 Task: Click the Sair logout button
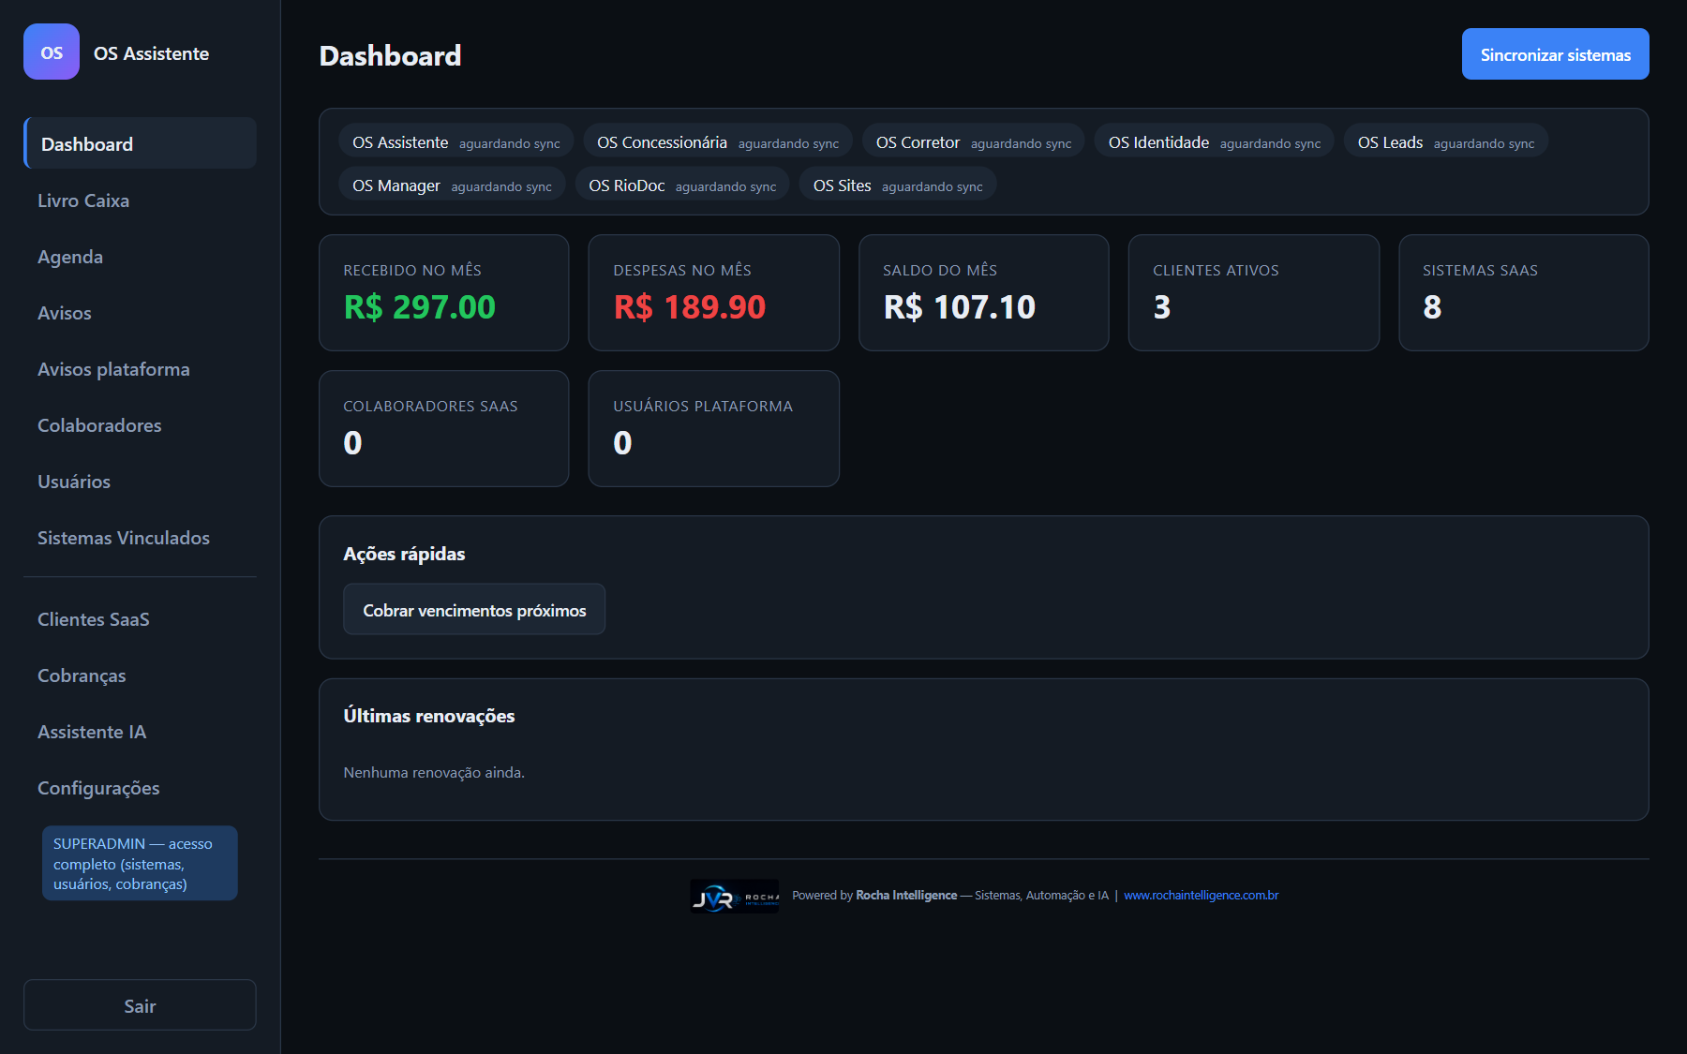click(140, 1005)
